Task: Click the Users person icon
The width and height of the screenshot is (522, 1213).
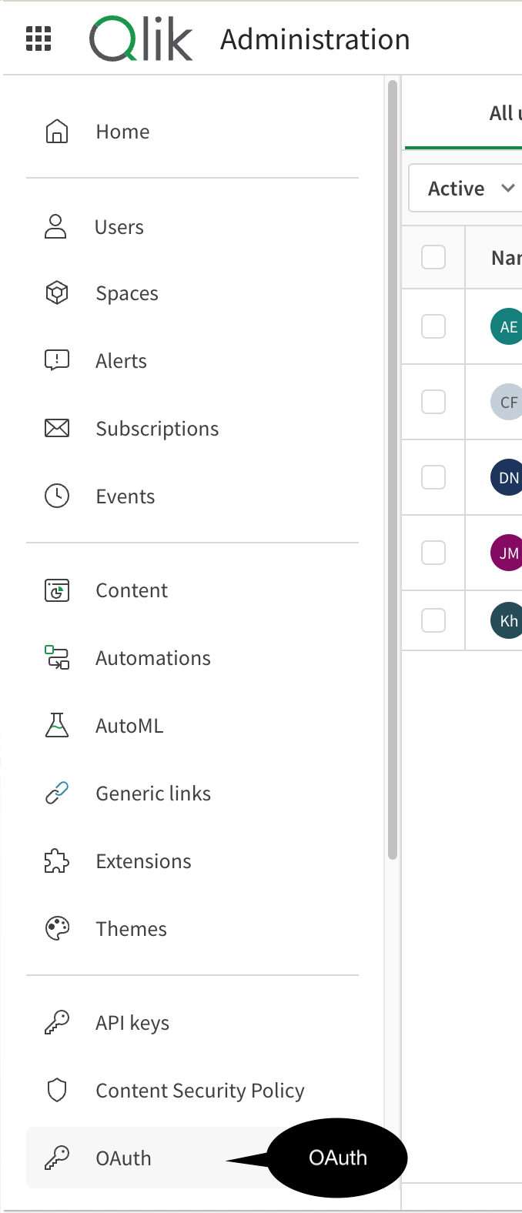Action: click(x=55, y=227)
